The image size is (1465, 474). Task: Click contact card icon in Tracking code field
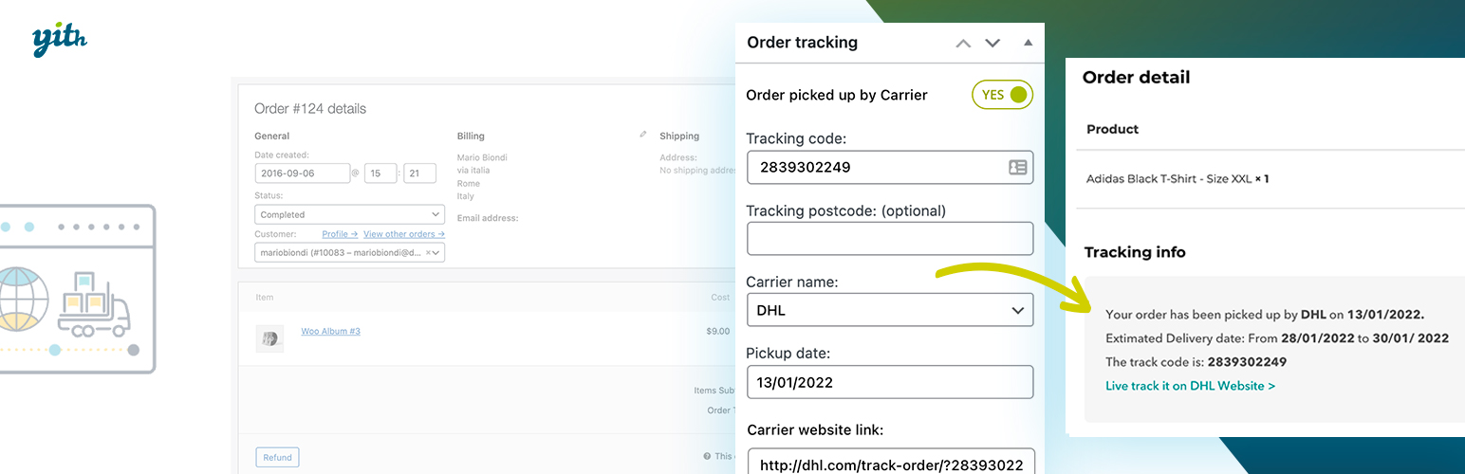pyautogui.click(x=1017, y=167)
